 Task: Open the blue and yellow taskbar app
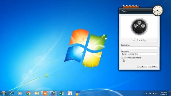pyautogui.click(x=78, y=93)
